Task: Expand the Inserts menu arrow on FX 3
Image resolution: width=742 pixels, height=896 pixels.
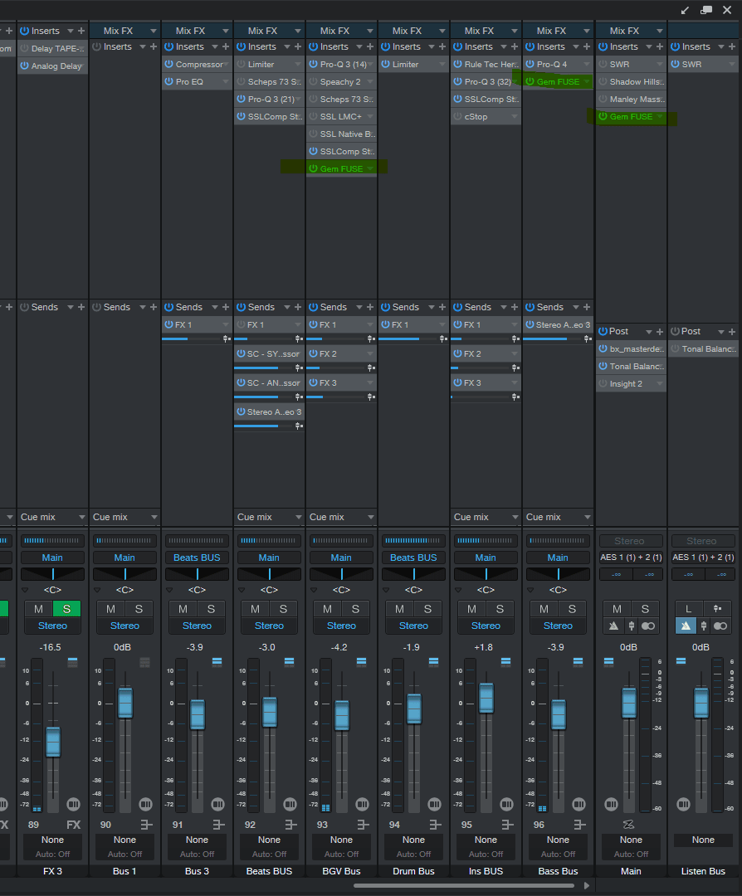Action: (x=70, y=31)
